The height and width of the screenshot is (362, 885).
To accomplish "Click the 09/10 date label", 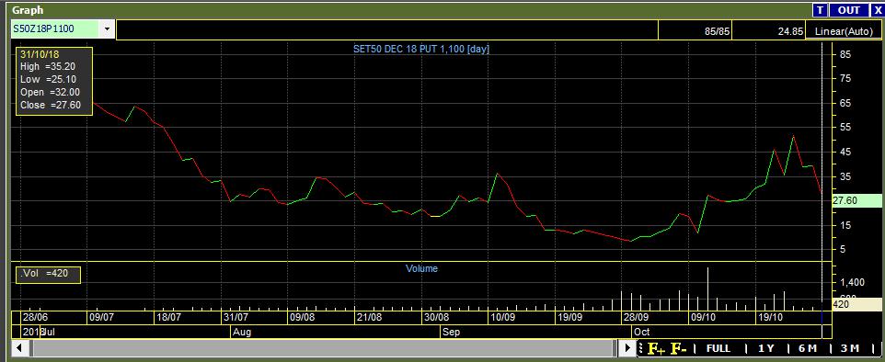I will tap(703, 318).
